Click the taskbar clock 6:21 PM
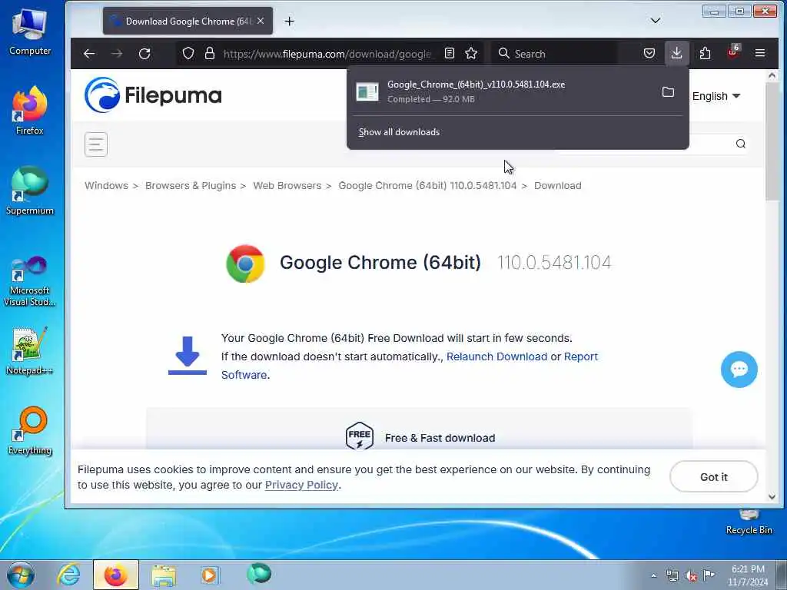 click(x=748, y=575)
